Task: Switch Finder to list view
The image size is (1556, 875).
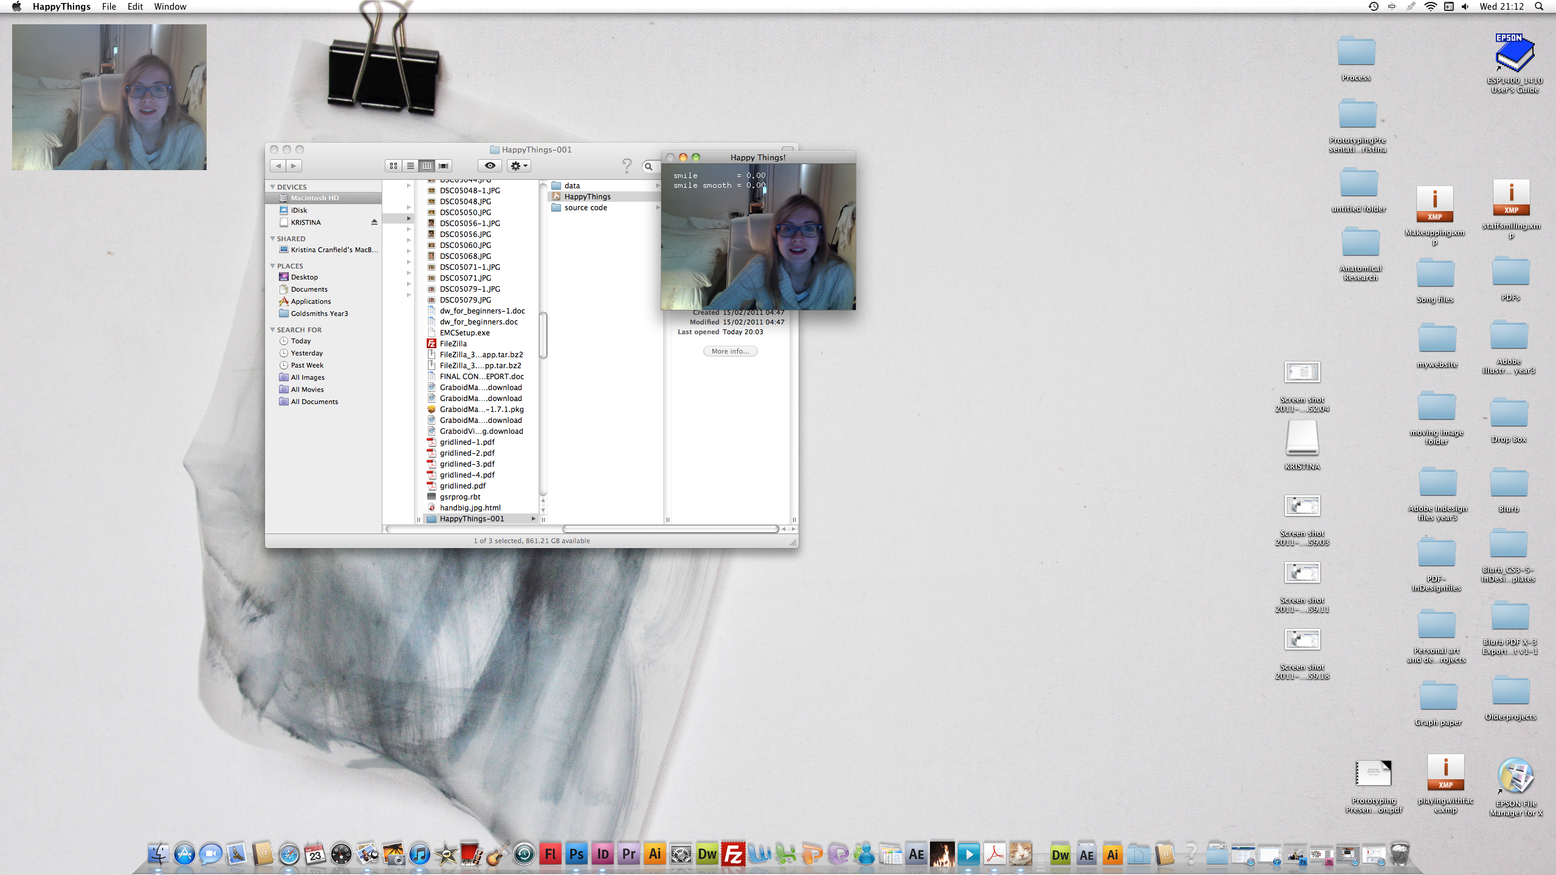Action: [x=410, y=165]
